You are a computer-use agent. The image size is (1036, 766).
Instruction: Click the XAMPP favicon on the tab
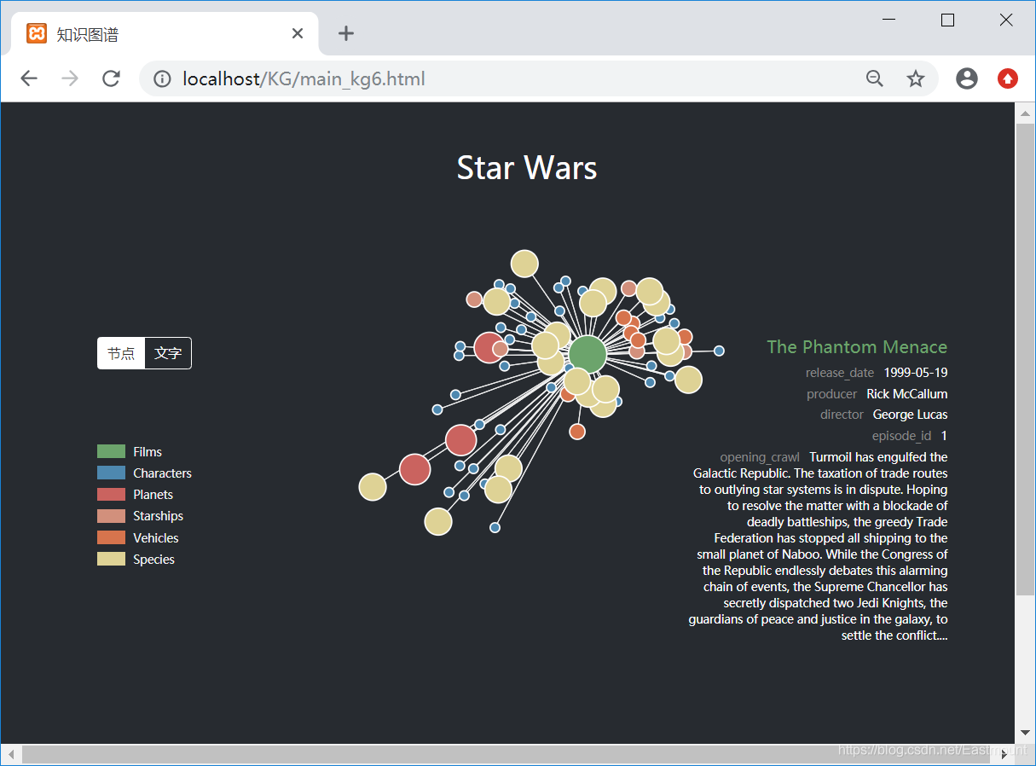(37, 33)
